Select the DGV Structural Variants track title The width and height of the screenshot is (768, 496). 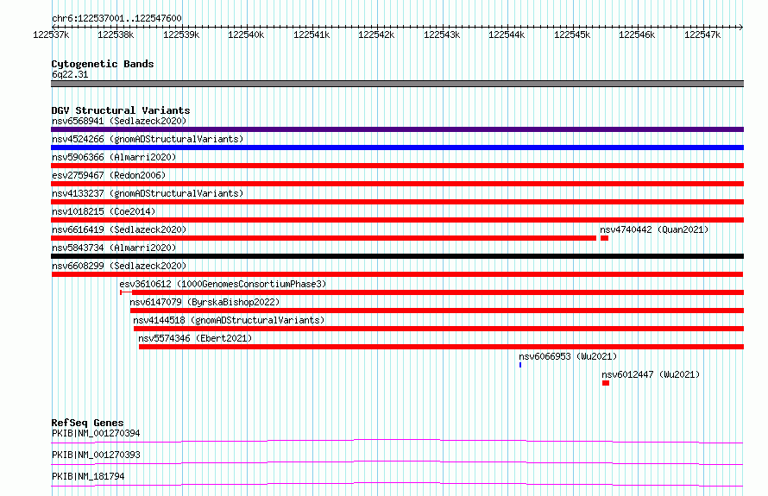coord(121,110)
